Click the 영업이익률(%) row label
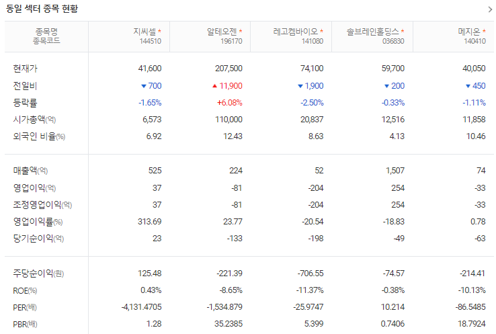Image resolution: width=496 pixels, height=334 pixels. (38, 222)
